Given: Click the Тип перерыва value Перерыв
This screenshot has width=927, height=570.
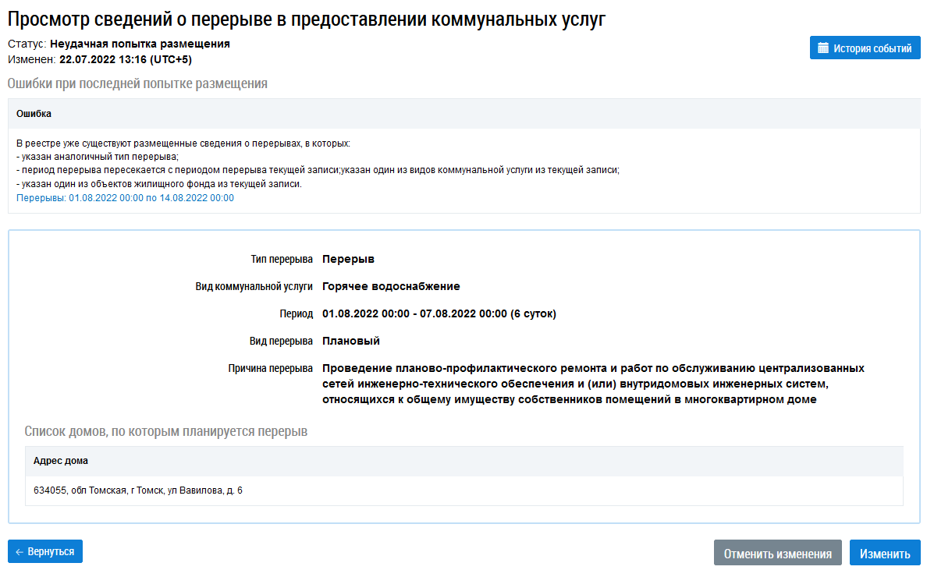Looking at the screenshot, I should (348, 259).
